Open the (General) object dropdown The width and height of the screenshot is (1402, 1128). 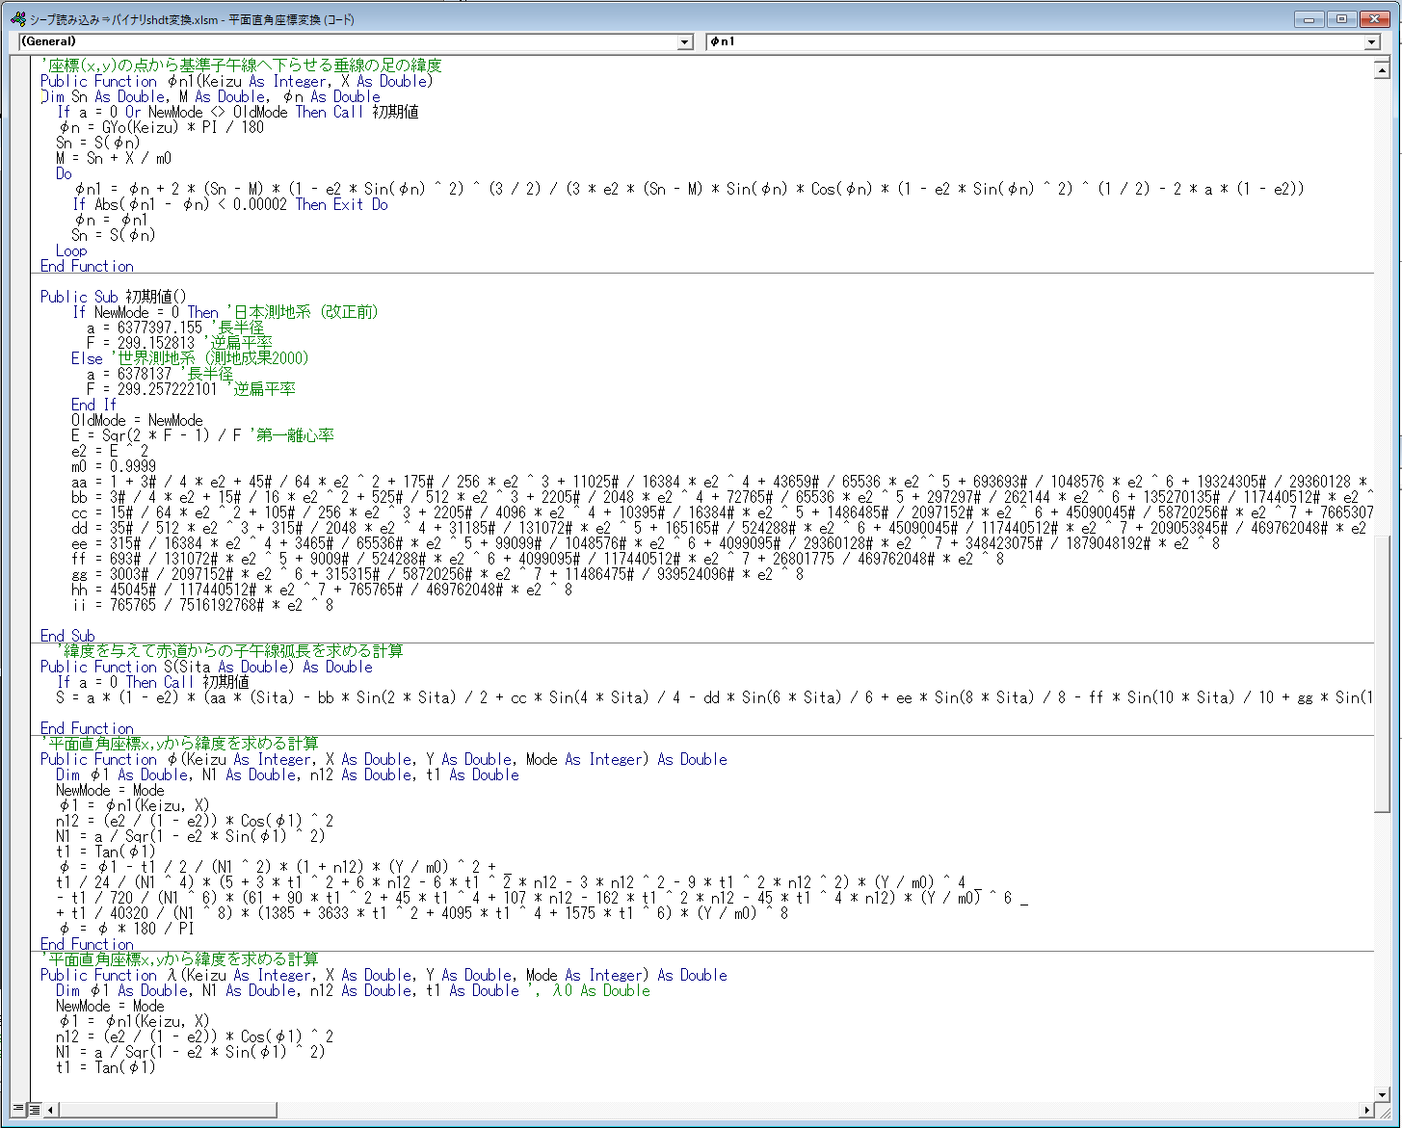pyautogui.click(x=685, y=42)
